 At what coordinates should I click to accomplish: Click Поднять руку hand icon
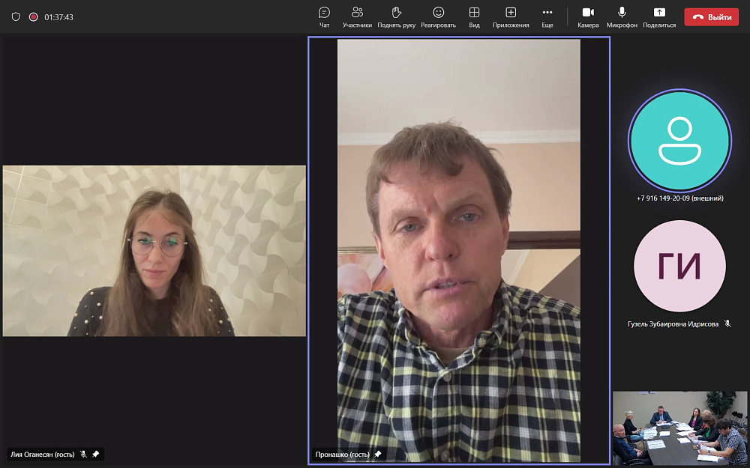coord(397,16)
